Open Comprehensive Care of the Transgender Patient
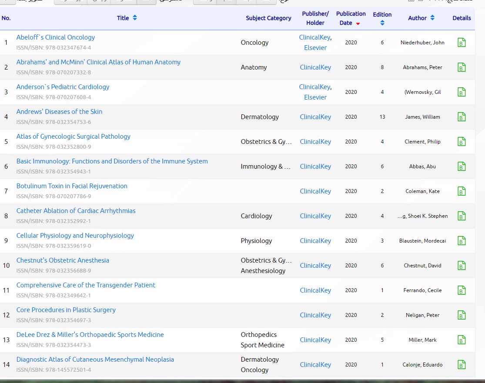Viewport: 485px width, 383px height. click(x=86, y=285)
